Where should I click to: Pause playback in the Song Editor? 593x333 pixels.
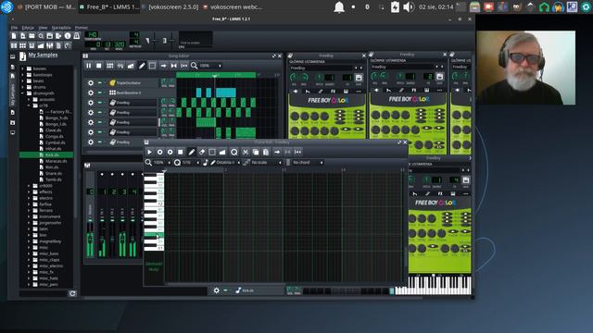(x=89, y=66)
